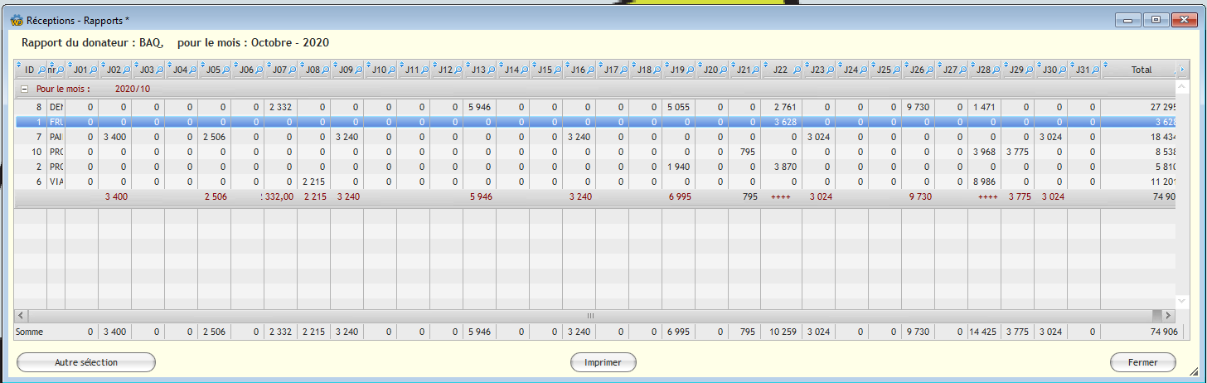Click the horizontal scrollbar thumb

(590, 317)
